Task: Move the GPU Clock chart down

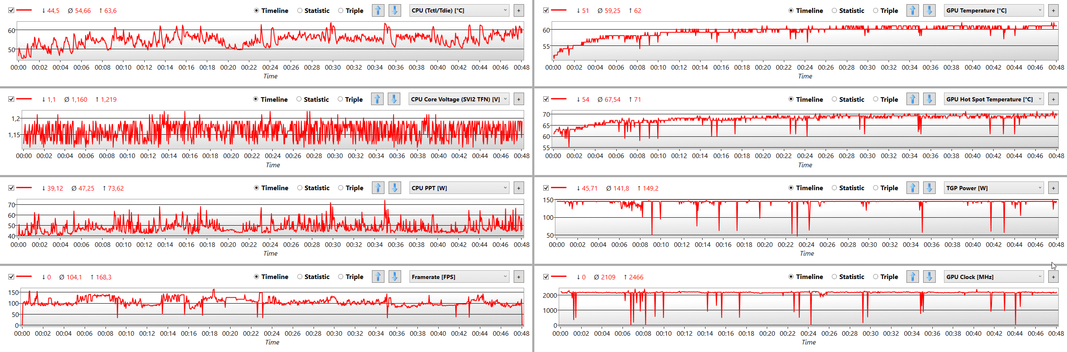Action: [929, 277]
